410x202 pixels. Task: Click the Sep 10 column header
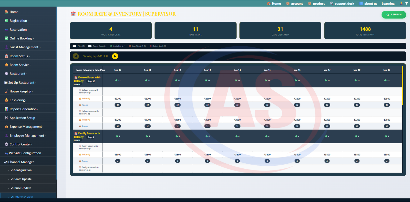click(118, 70)
